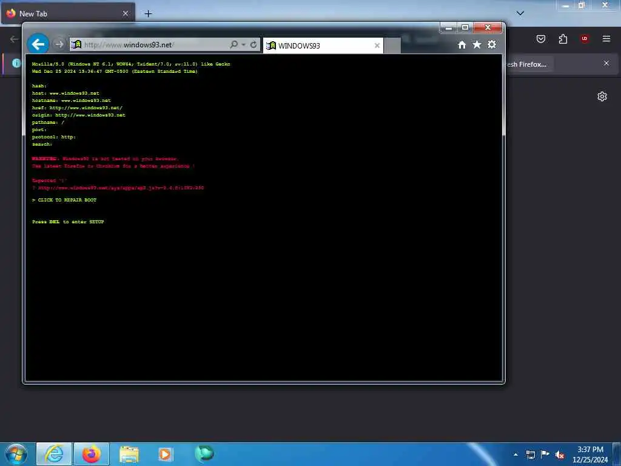This screenshot has width=621, height=466.
Task: Open Action Center flag icon
Action: [545, 454]
